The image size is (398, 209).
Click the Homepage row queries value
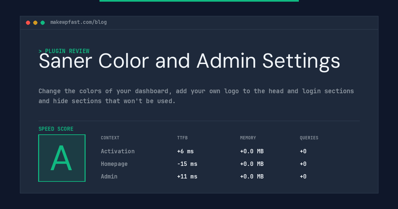303,164
